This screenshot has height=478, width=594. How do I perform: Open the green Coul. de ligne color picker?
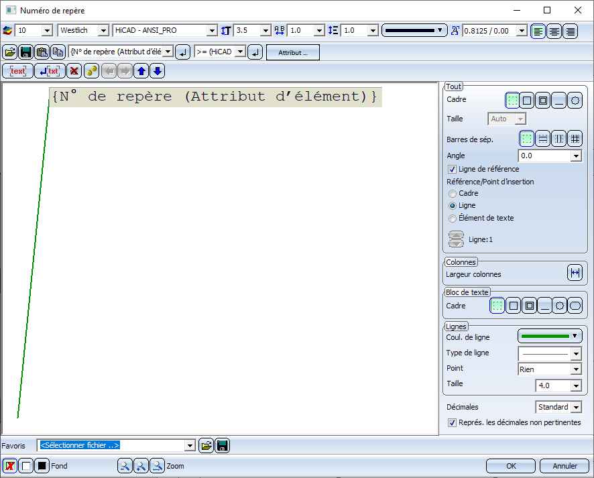[549, 336]
